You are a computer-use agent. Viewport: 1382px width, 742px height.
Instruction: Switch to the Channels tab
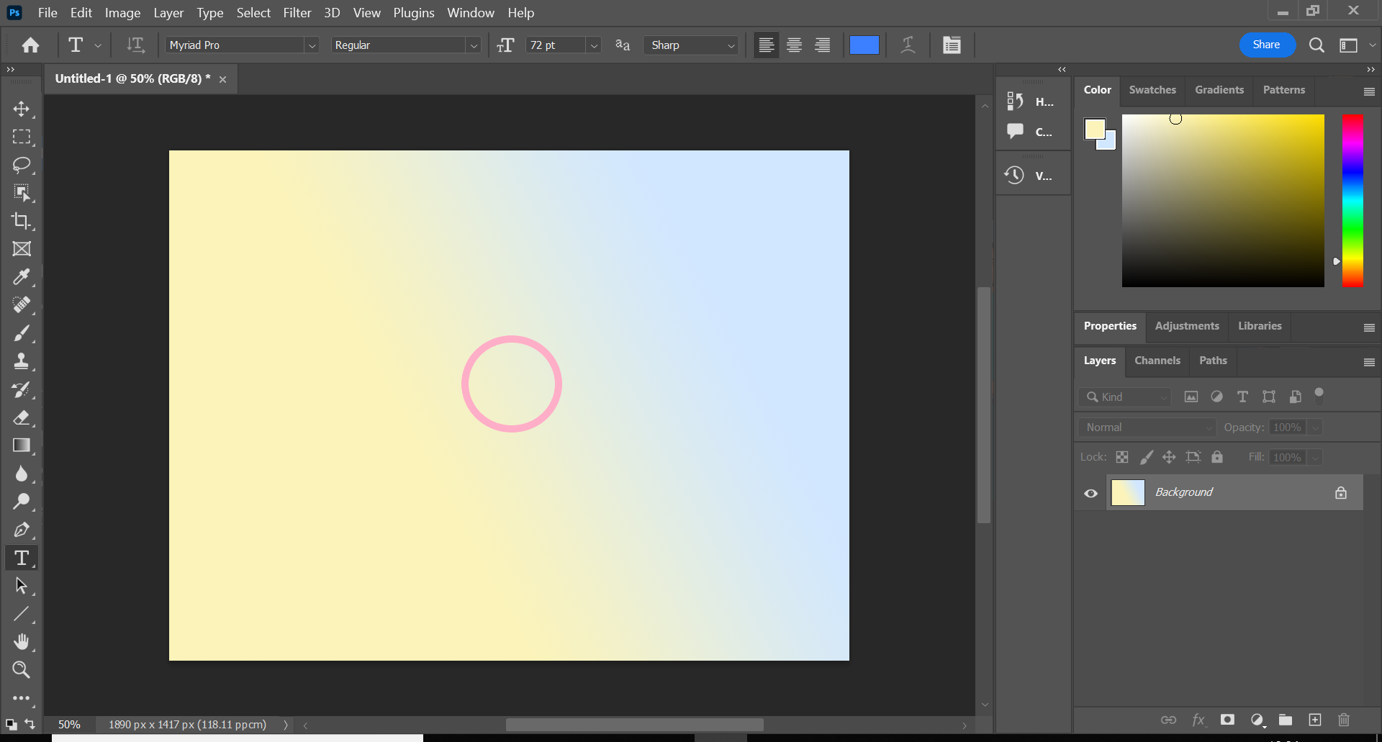tap(1157, 361)
